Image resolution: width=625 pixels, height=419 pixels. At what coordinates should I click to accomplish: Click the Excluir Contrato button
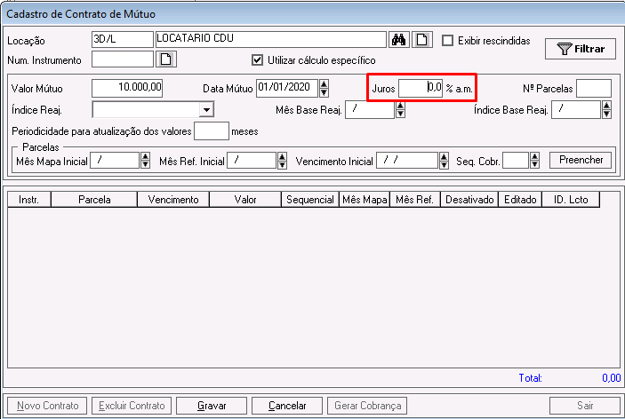[132, 406]
